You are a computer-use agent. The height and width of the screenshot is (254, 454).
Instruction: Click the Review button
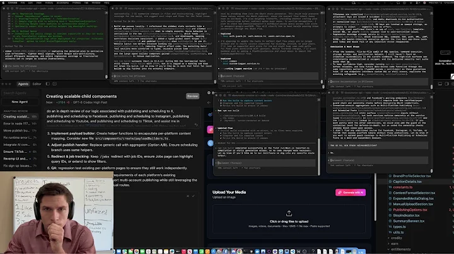tap(192, 96)
